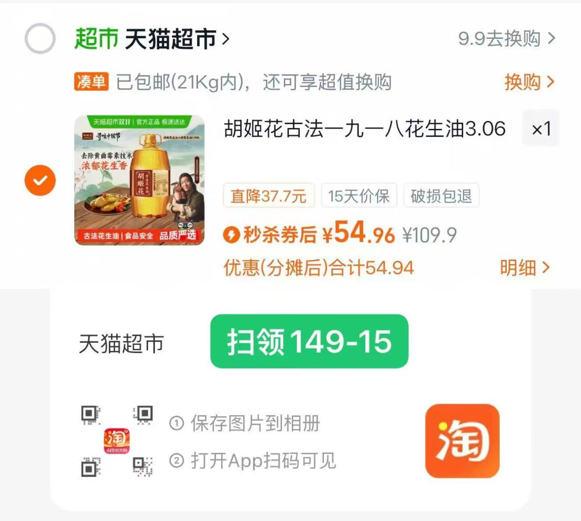
Task: Open the 9.9去换购 link
Action: [507, 39]
